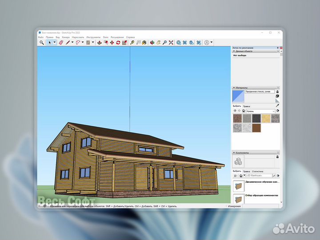Open the Components navigation dropdown arrow

click(244, 176)
